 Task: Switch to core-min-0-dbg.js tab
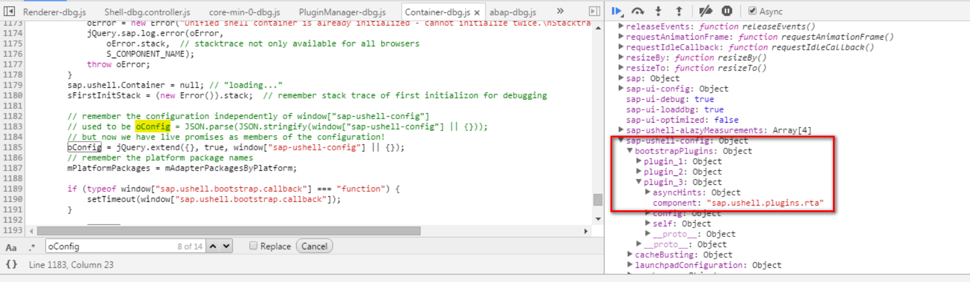click(244, 12)
